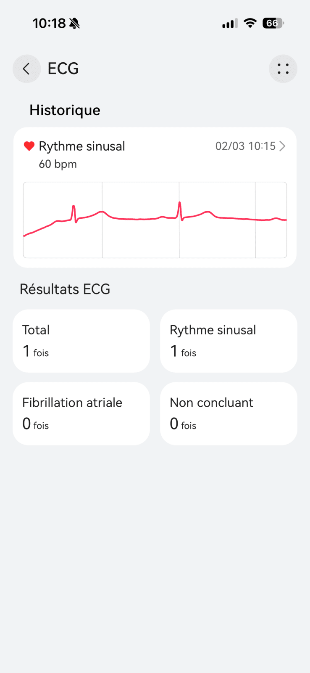Tap the Historique section heading

[x=65, y=110]
